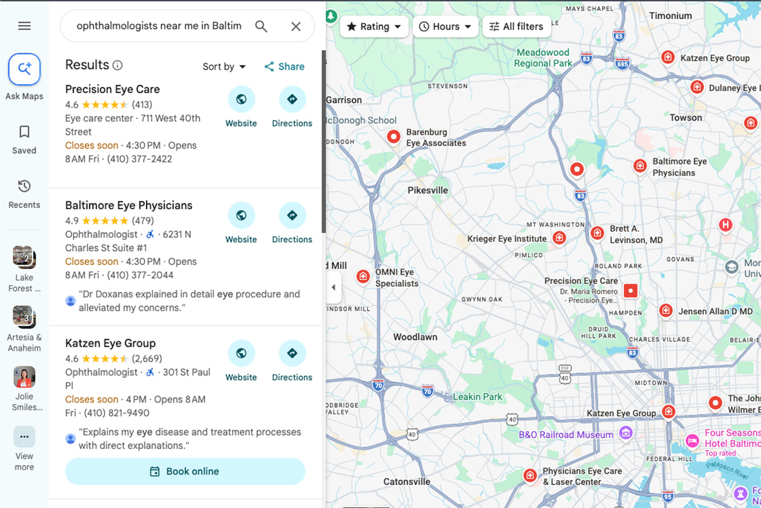Open Baltimore Eye Physicians Website icon
This screenshot has width=761, height=508.
(241, 216)
